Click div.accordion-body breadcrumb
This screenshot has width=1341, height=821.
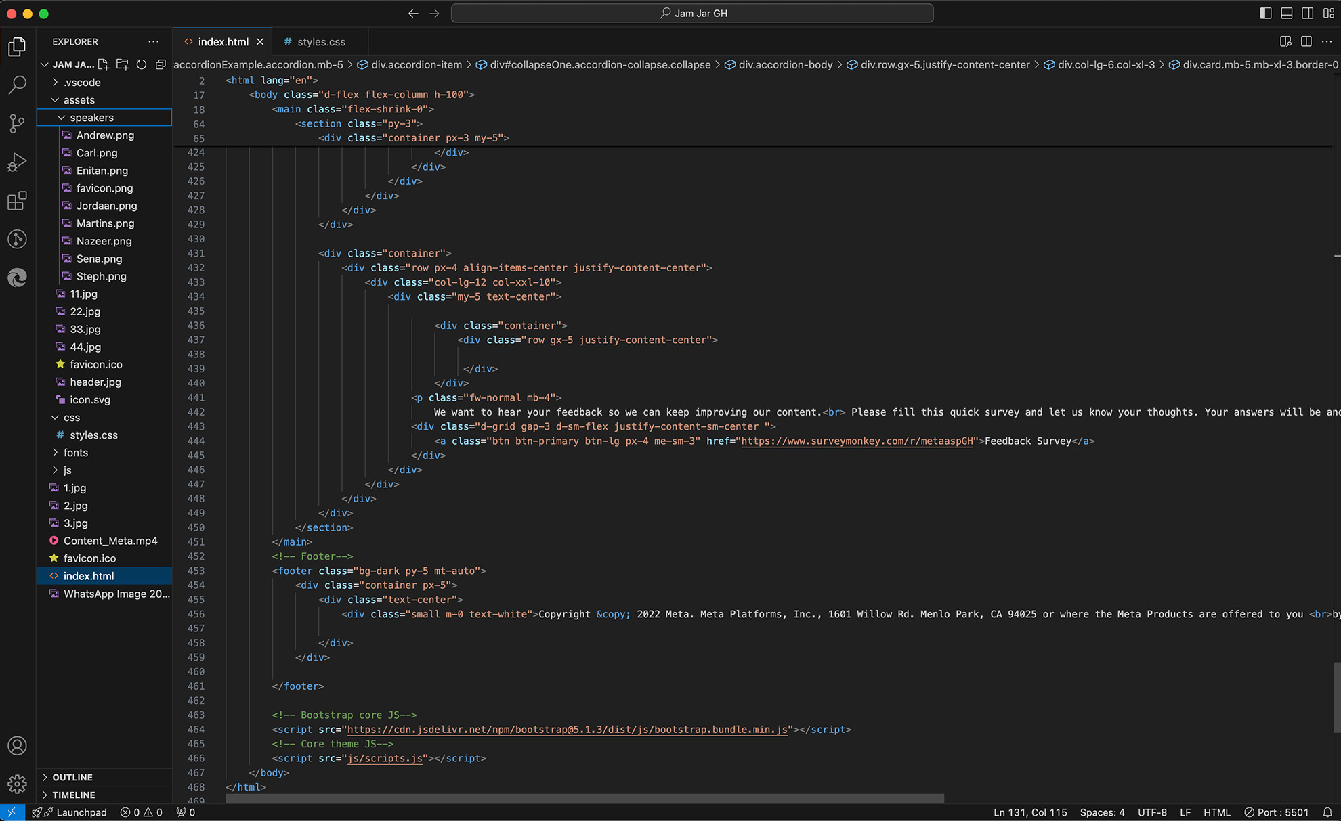click(x=779, y=64)
